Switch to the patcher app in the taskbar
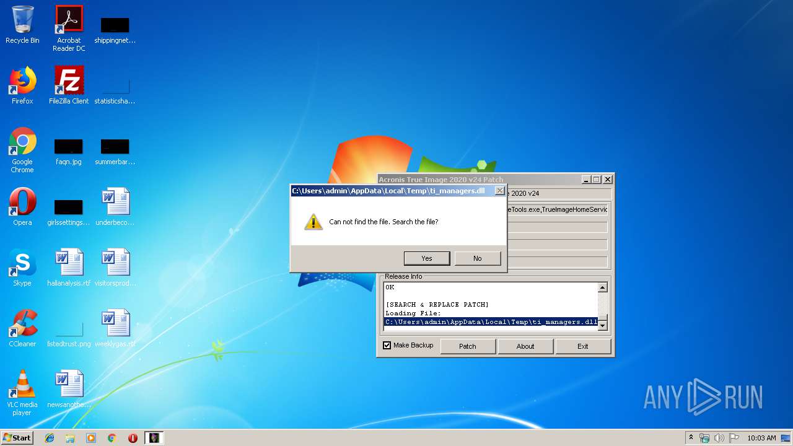Image resolution: width=793 pixels, height=446 pixels. [154, 438]
